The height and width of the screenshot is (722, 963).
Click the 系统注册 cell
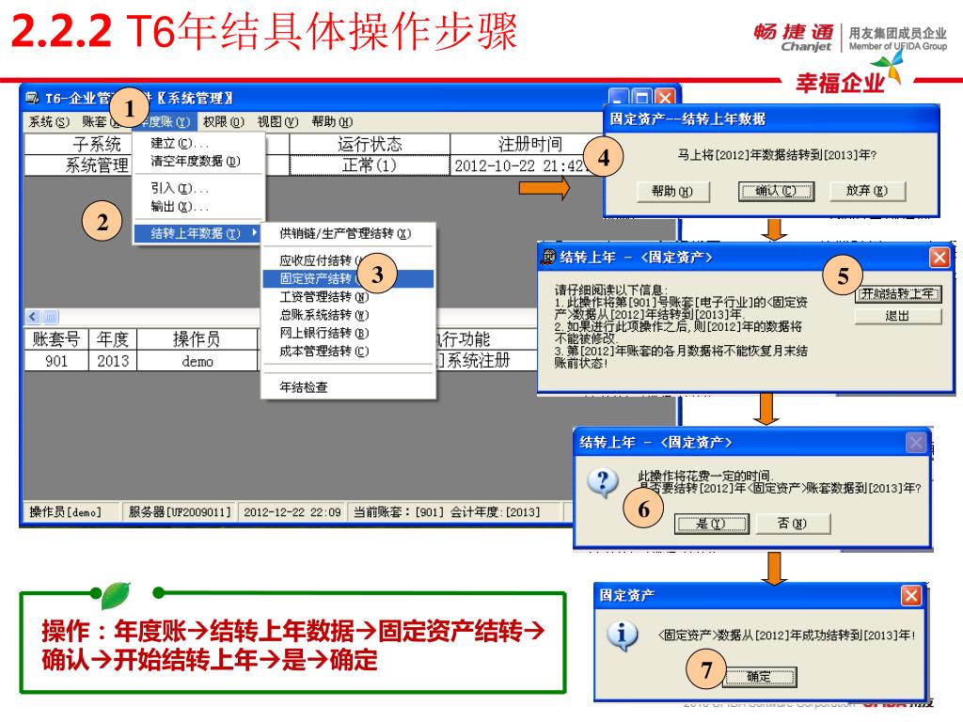(485, 360)
